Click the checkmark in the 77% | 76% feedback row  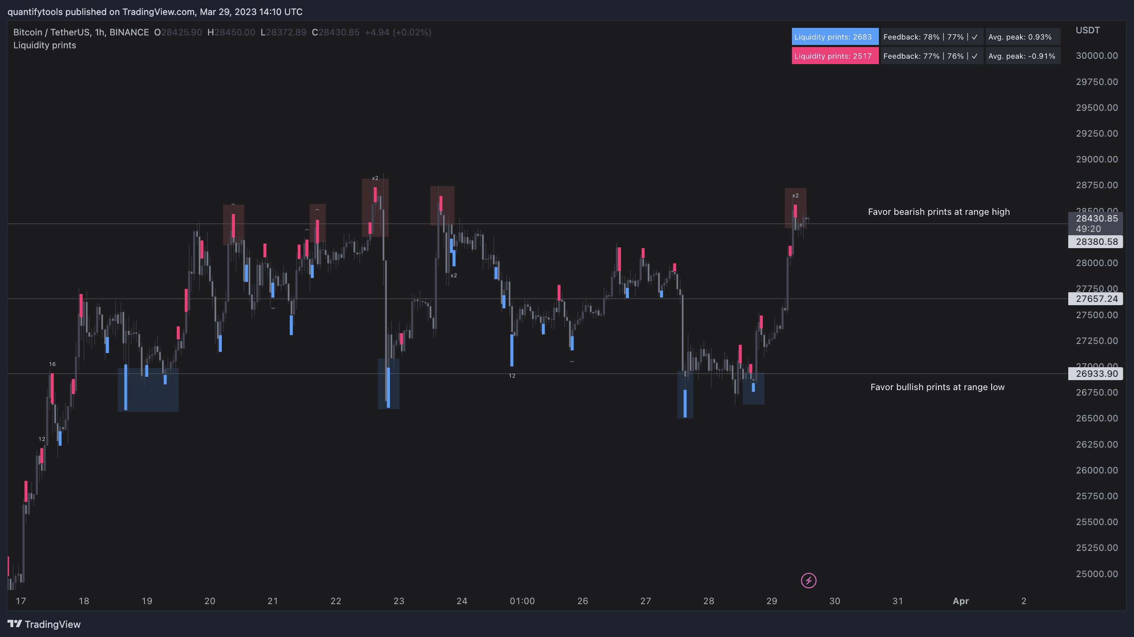coord(975,56)
